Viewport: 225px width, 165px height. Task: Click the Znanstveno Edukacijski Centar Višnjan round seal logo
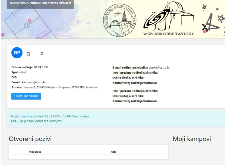pyautogui.click(x=120, y=20)
